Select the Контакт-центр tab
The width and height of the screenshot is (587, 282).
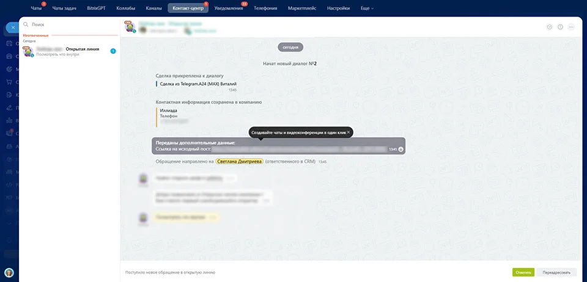coord(188,8)
